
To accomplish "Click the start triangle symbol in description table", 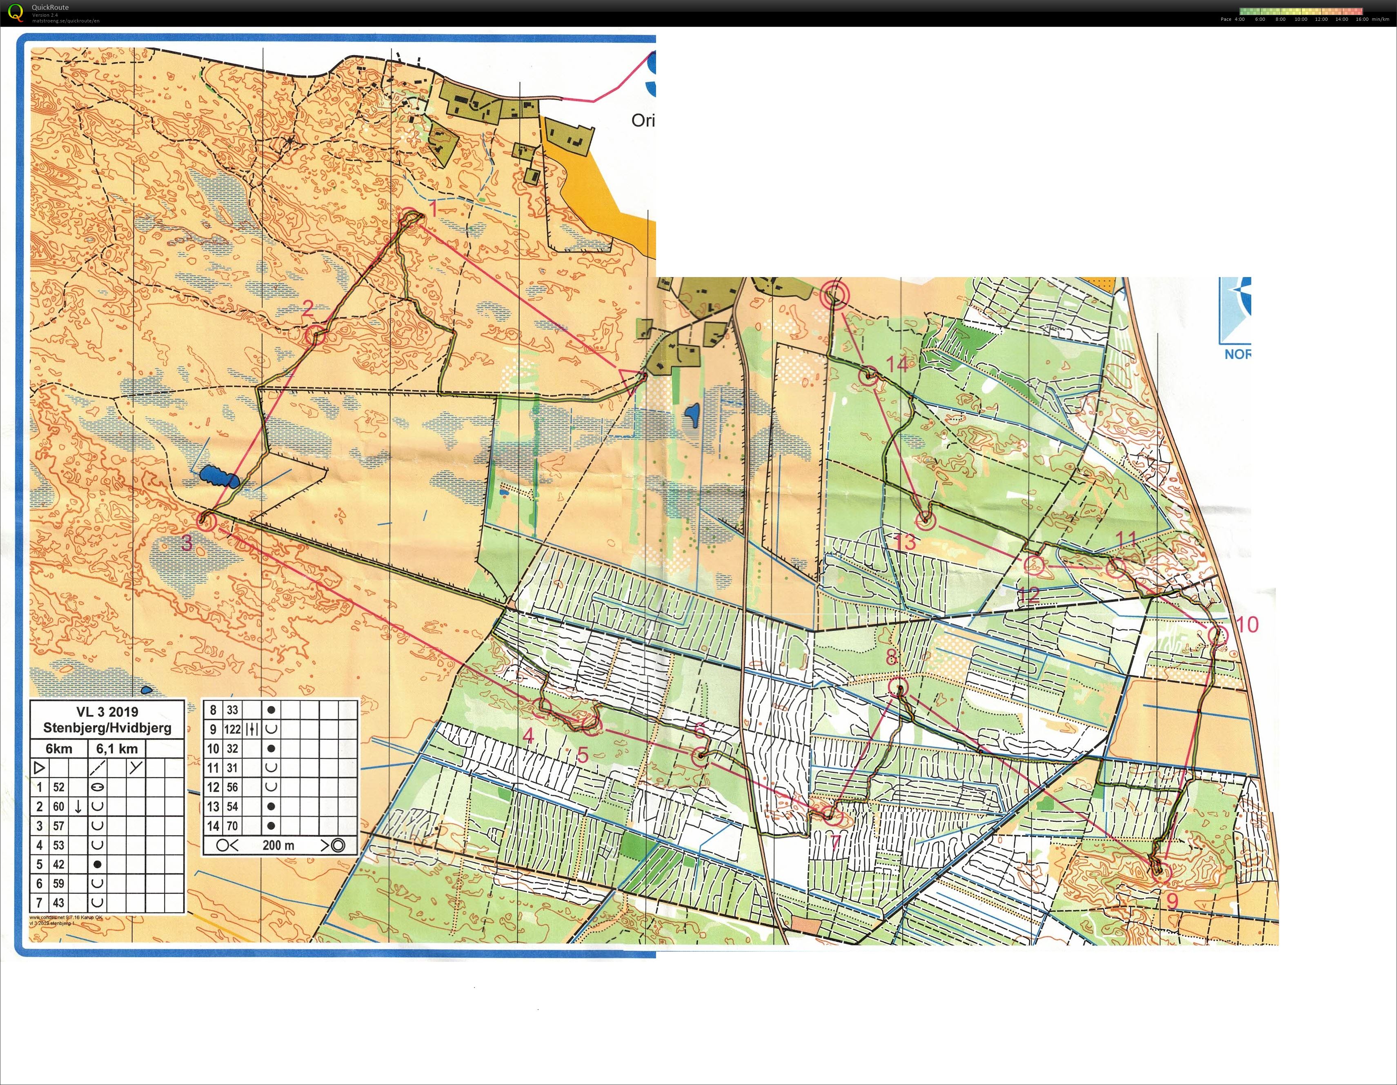I will tap(39, 768).
